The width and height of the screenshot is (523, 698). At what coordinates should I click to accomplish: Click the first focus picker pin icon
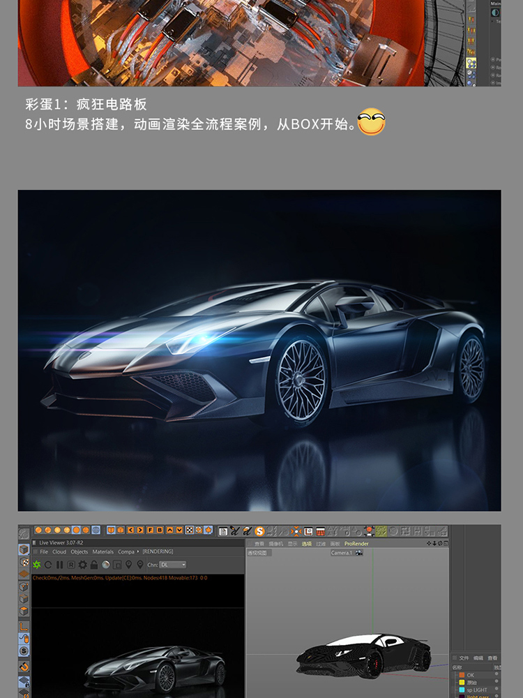coord(128,565)
